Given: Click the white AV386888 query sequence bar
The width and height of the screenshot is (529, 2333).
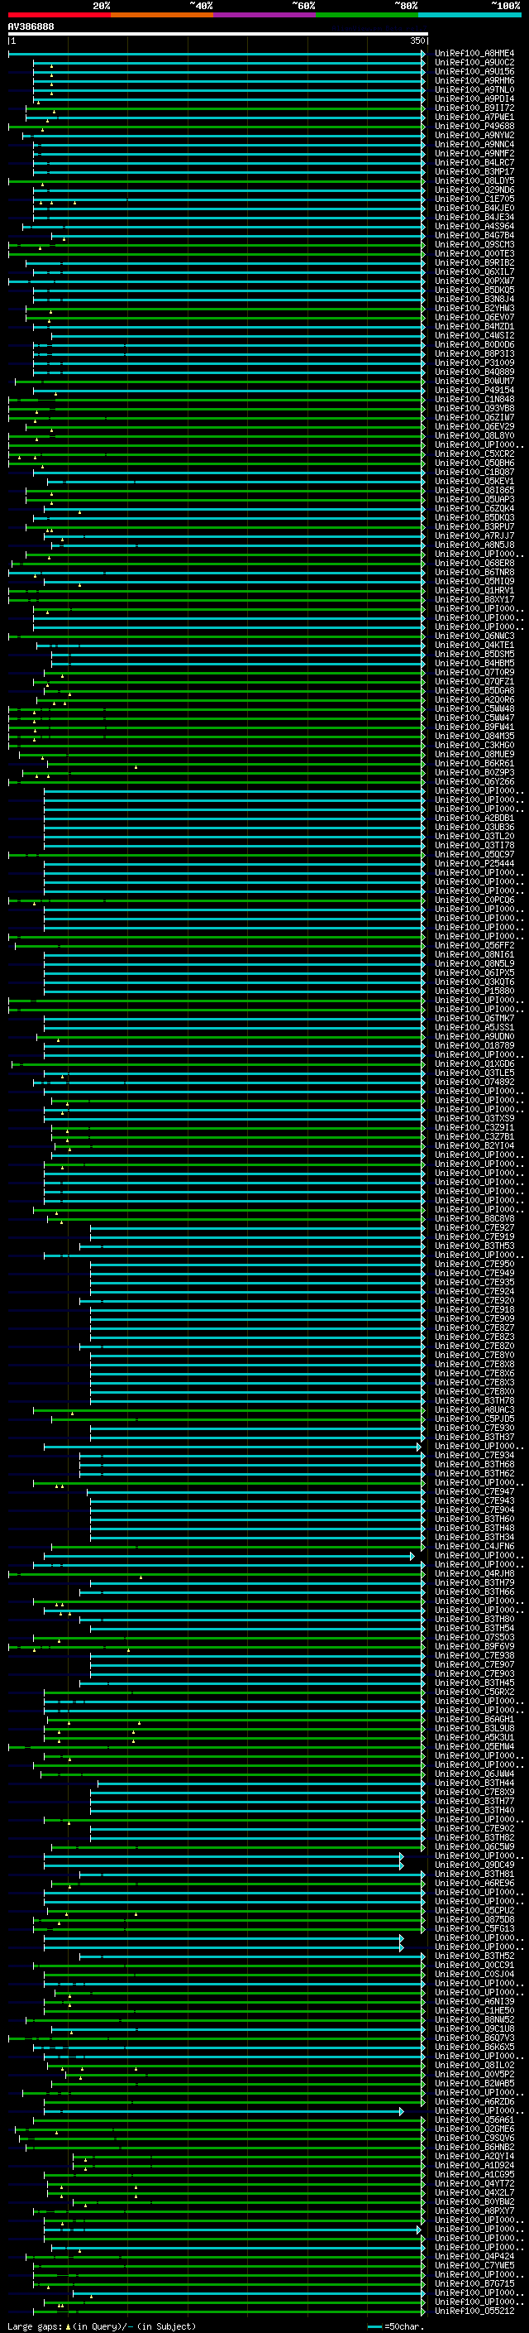Looking at the screenshot, I should click(x=217, y=33).
